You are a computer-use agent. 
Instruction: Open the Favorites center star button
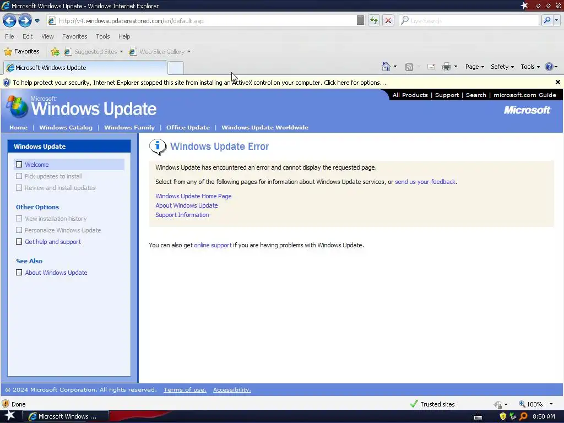coord(21,51)
